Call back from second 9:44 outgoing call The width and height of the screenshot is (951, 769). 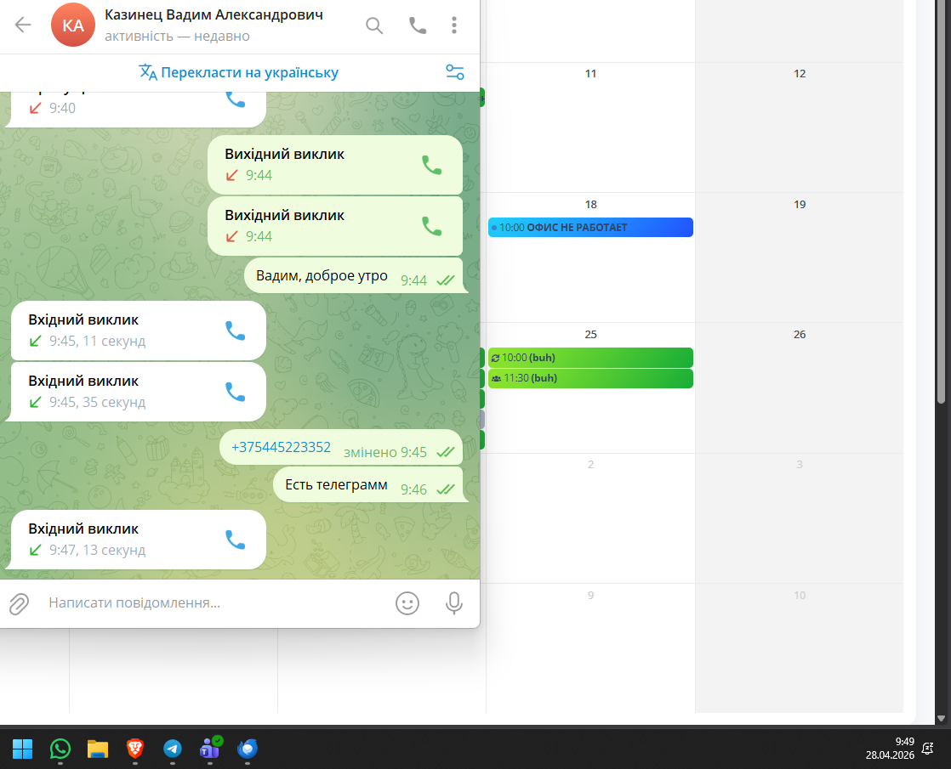pyautogui.click(x=432, y=226)
